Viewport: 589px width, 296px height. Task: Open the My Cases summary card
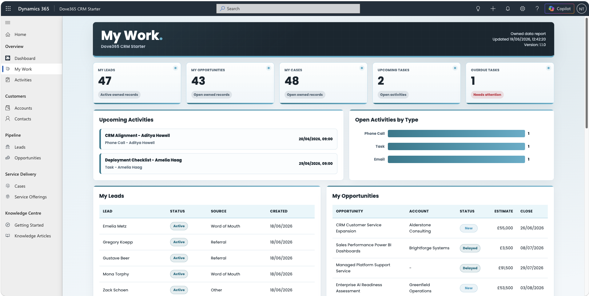[x=323, y=83]
